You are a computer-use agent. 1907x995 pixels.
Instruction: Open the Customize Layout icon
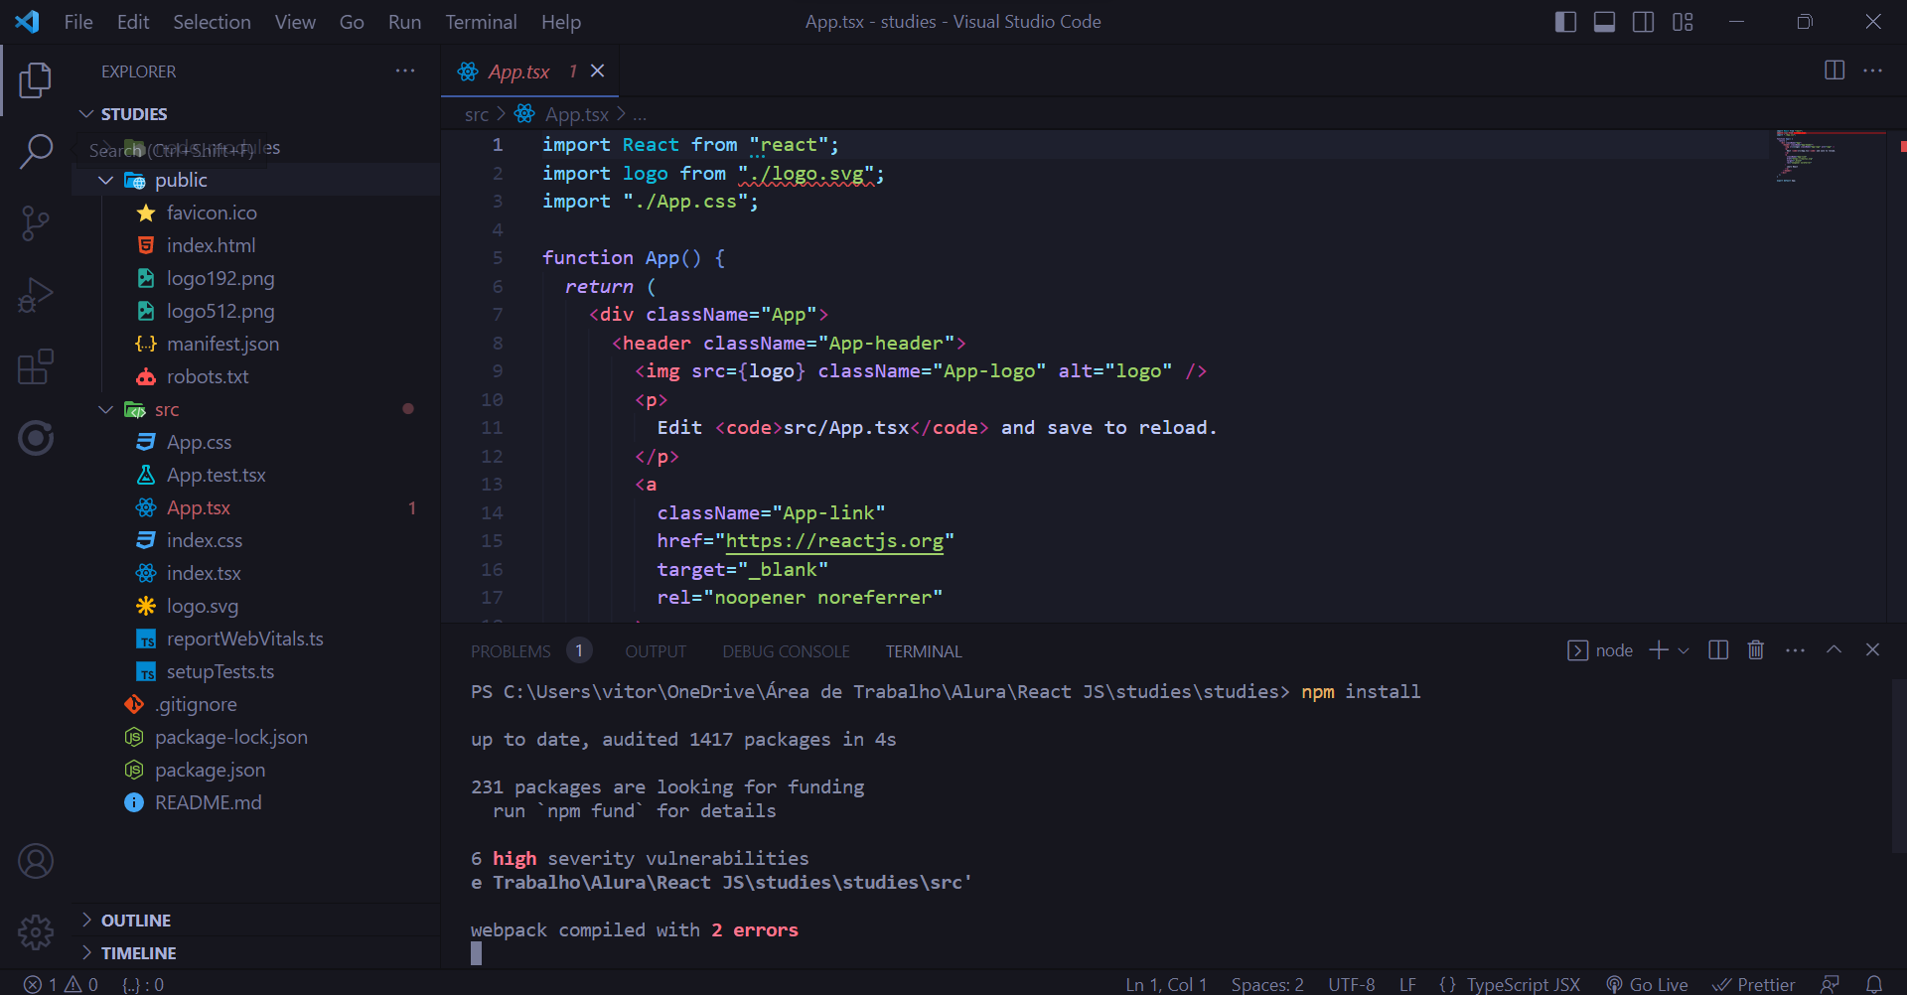coord(1683,22)
